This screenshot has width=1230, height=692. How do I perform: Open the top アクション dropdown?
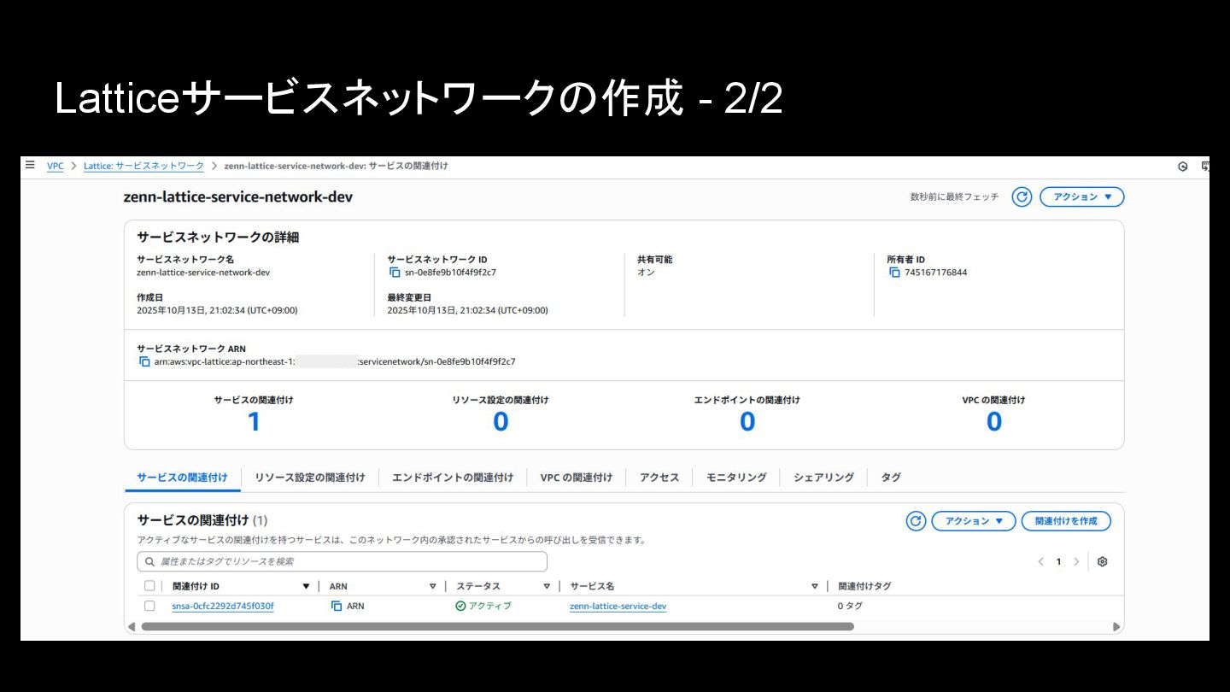point(1081,197)
